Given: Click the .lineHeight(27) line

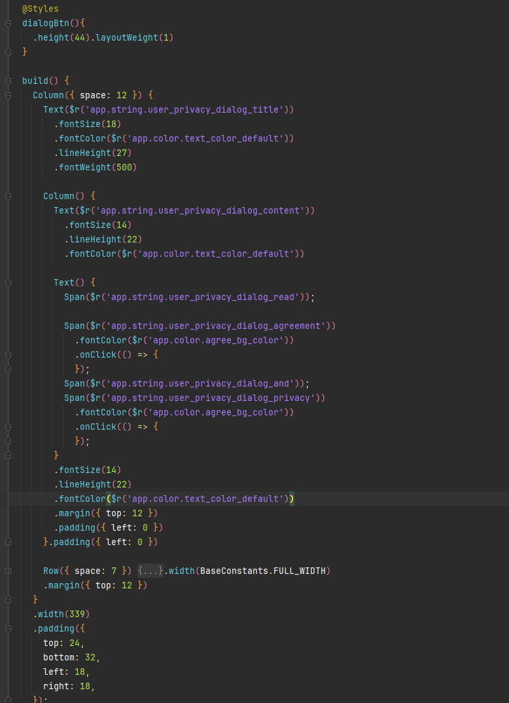Looking at the screenshot, I should (x=93, y=153).
